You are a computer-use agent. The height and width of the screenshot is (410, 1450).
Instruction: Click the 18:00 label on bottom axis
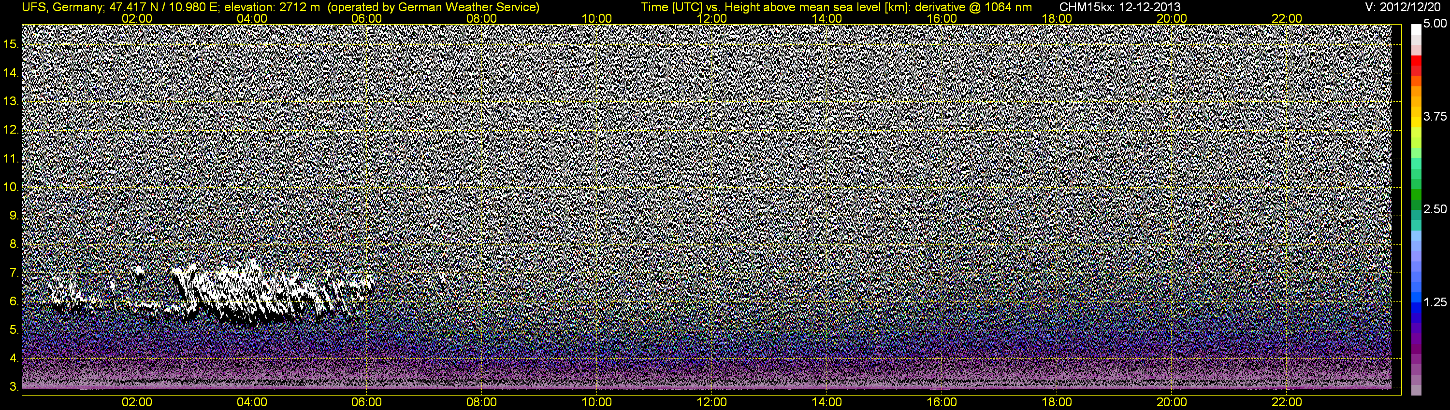[1057, 402]
